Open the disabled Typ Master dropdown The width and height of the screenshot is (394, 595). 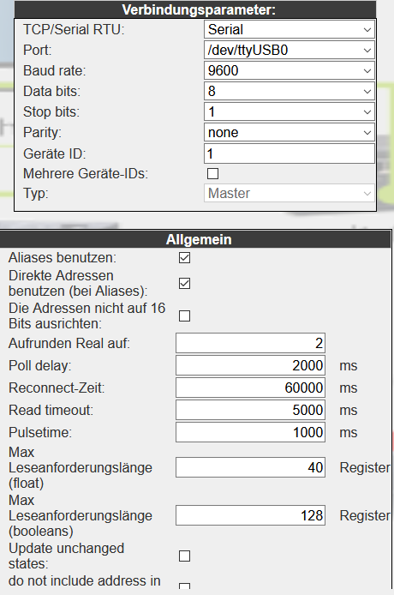[x=289, y=193]
